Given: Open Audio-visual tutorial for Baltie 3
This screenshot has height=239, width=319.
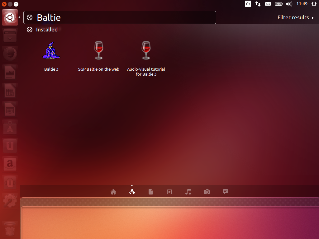Looking at the screenshot, I should click(146, 51).
